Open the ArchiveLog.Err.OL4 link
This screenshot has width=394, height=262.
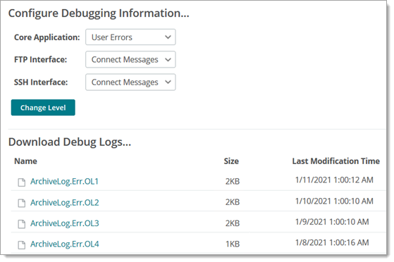[x=65, y=244]
